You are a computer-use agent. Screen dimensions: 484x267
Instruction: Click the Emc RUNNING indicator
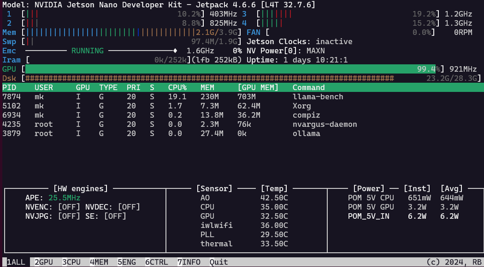[88, 51]
